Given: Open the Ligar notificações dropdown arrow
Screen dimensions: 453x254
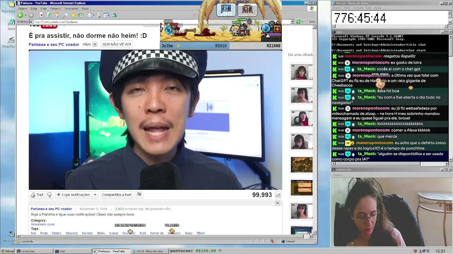Looking at the screenshot, I should [95, 195].
